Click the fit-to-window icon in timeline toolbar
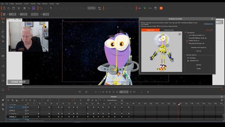The height and width of the screenshot is (127, 225). tap(88, 100)
